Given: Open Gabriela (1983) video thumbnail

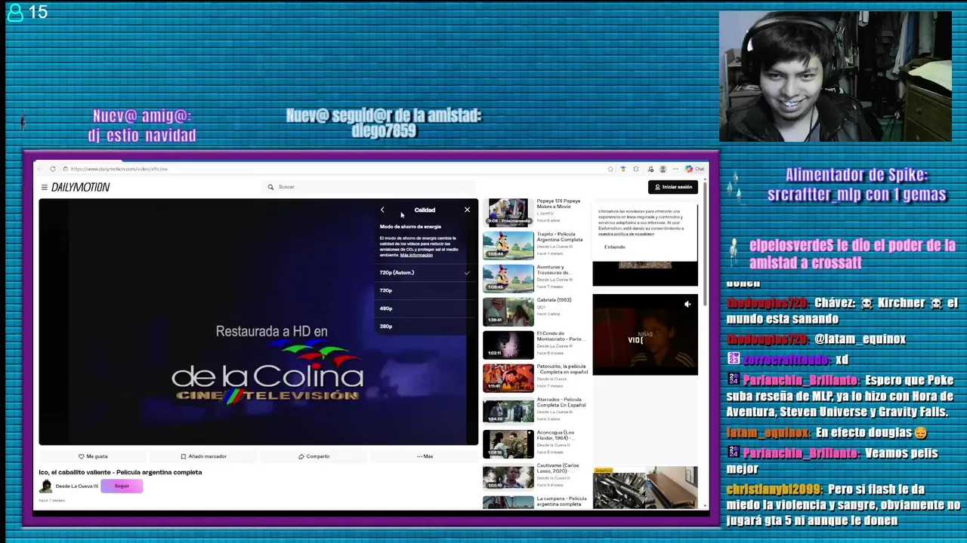Looking at the screenshot, I should 508,311.
